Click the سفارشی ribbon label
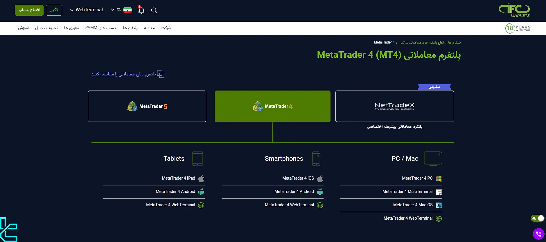The height and width of the screenshot is (242, 546). [434, 87]
